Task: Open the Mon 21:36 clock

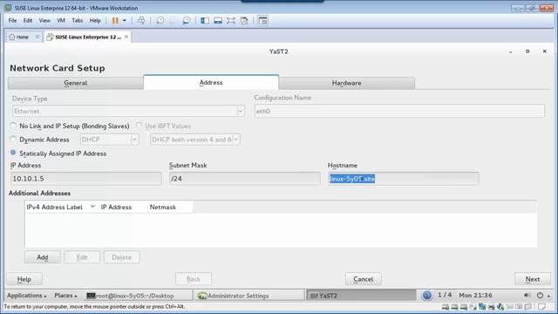Action: pyautogui.click(x=475, y=295)
